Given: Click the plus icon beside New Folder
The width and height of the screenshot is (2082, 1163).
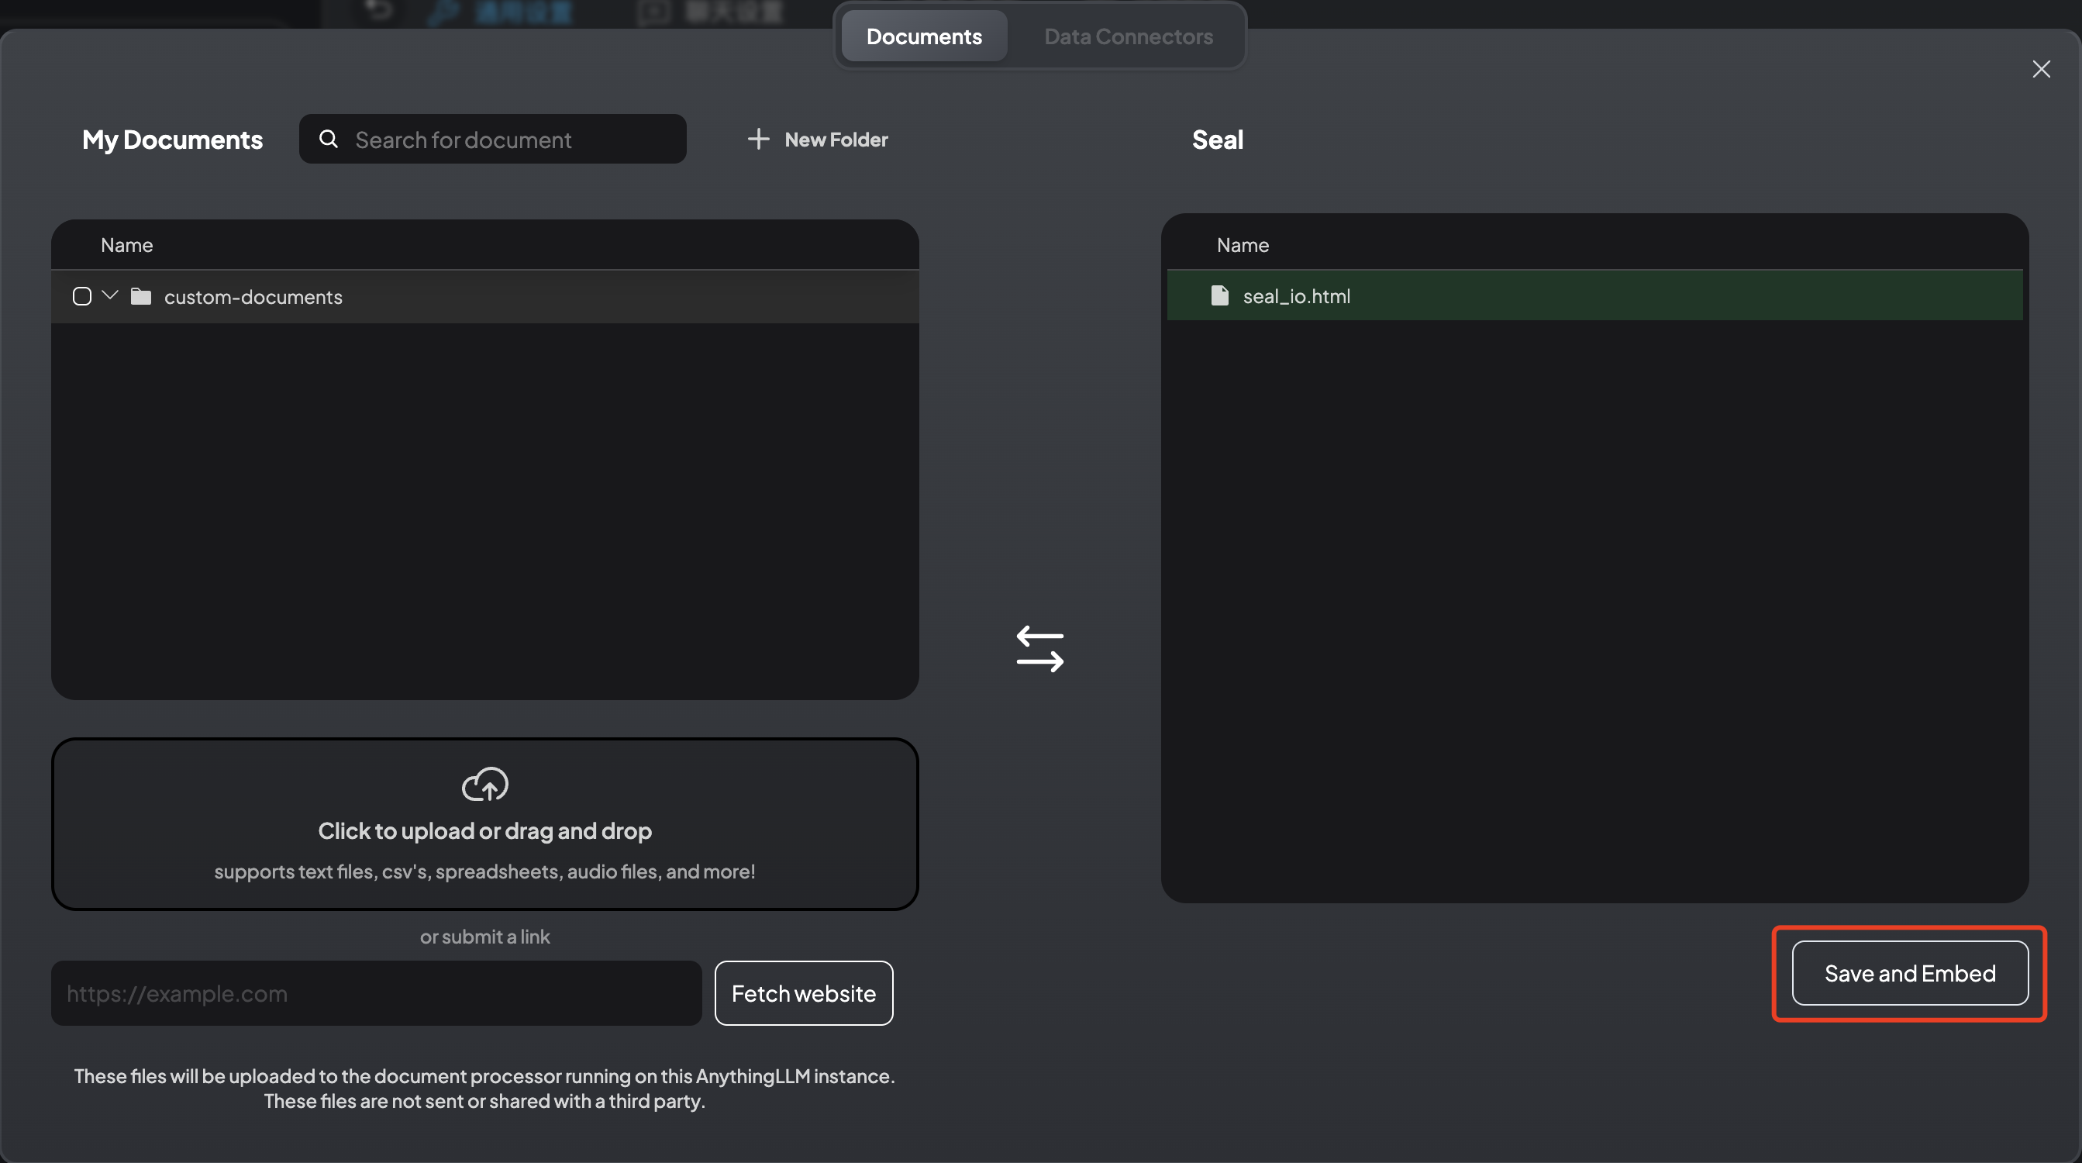Looking at the screenshot, I should pos(758,139).
